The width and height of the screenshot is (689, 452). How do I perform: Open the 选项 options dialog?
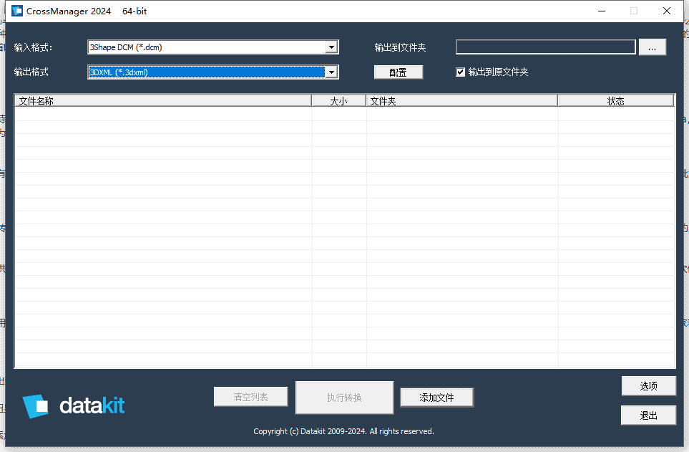coord(648,385)
